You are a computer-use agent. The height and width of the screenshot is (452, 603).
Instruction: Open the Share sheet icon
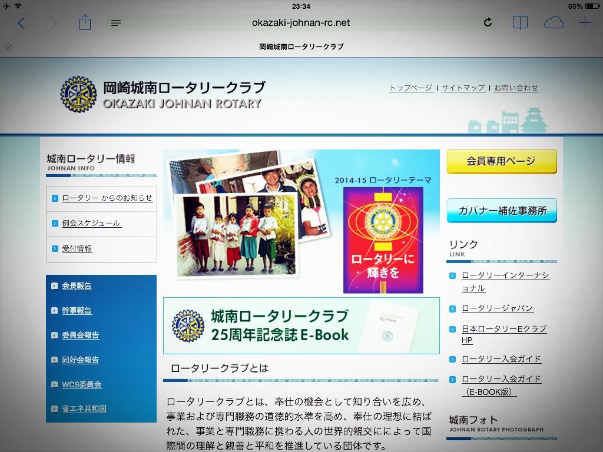pos(85,22)
